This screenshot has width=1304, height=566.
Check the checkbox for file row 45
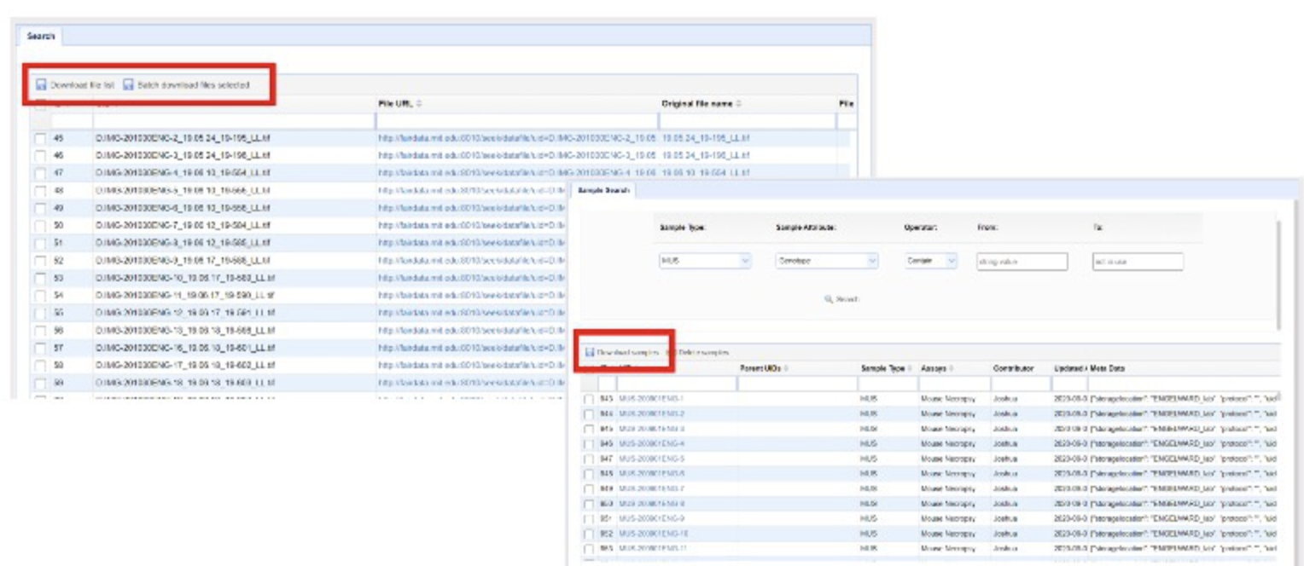click(40, 138)
